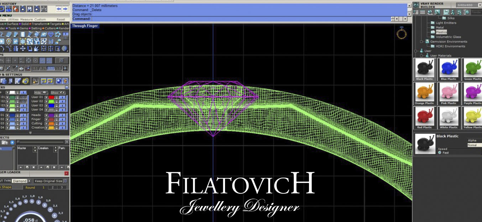Toggle the visibility bar of Creation layer
The height and width of the screenshot is (222, 482).
62,127
